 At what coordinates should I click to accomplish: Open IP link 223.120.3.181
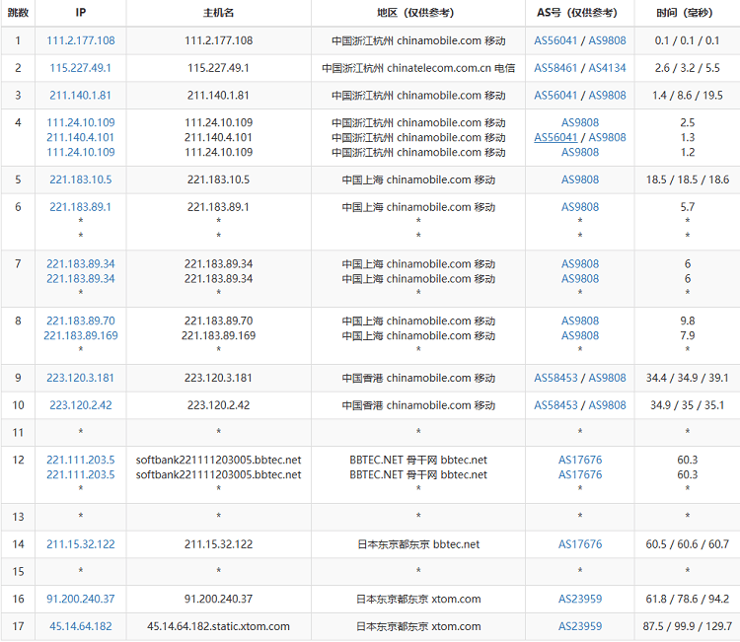(x=81, y=378)
